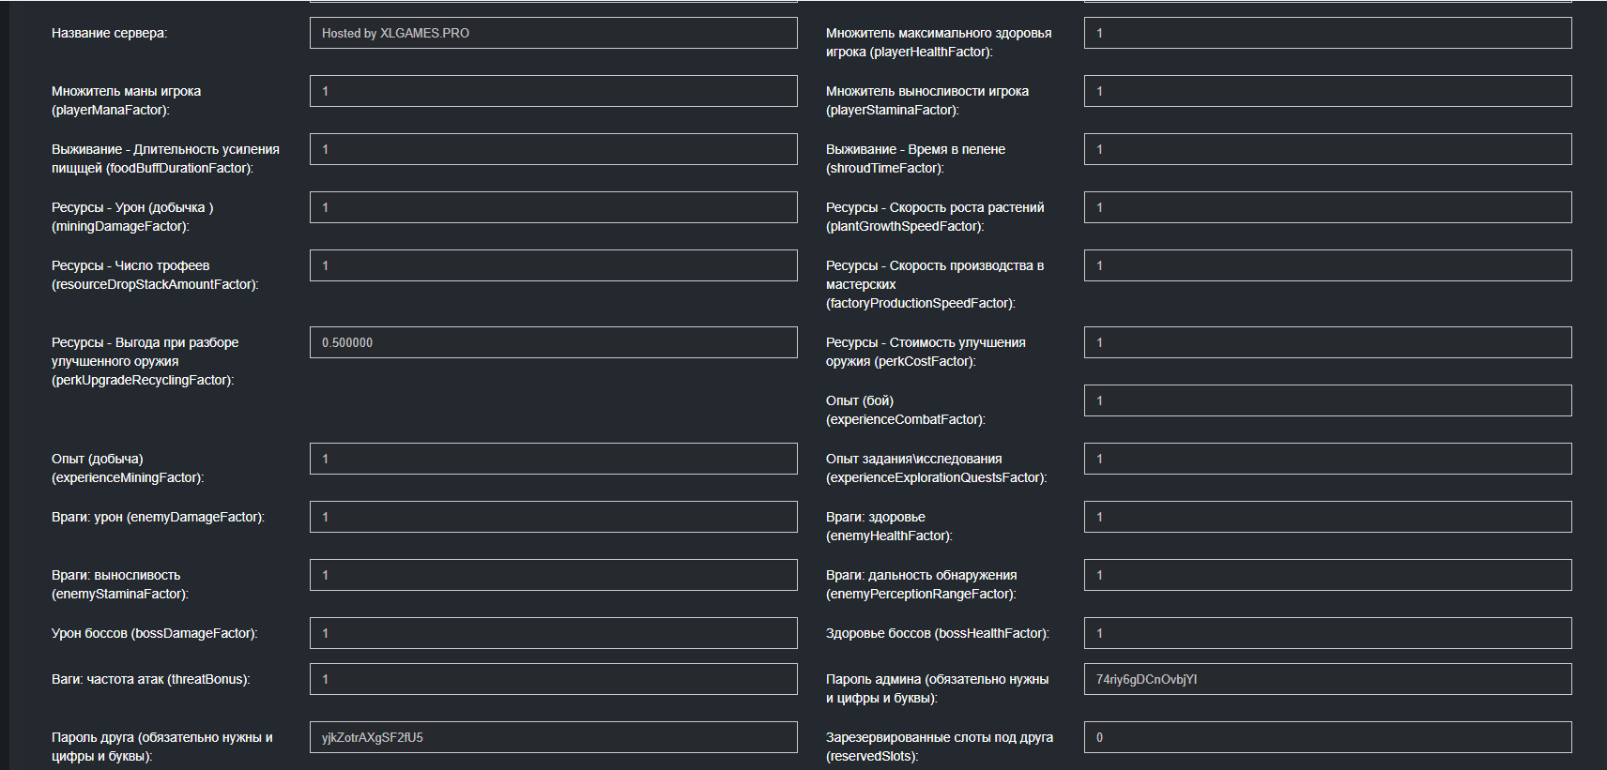Image resolution: width=1607 pixels, height=770 pixels.
Task: Click the foodBuffDurationFactor field
Action: [553, 149]
